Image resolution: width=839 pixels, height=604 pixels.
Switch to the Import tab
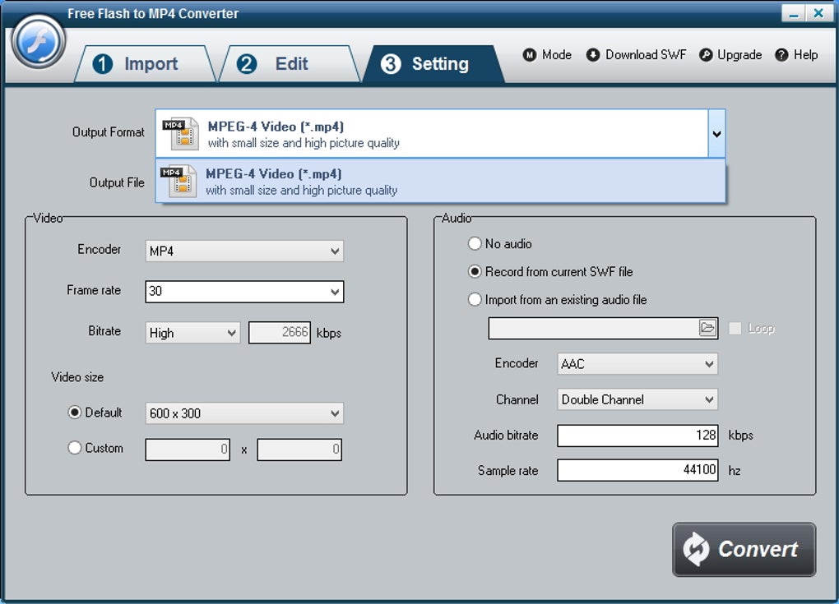point(145,63)
